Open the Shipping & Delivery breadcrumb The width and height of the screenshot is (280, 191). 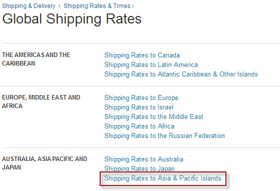29,6
